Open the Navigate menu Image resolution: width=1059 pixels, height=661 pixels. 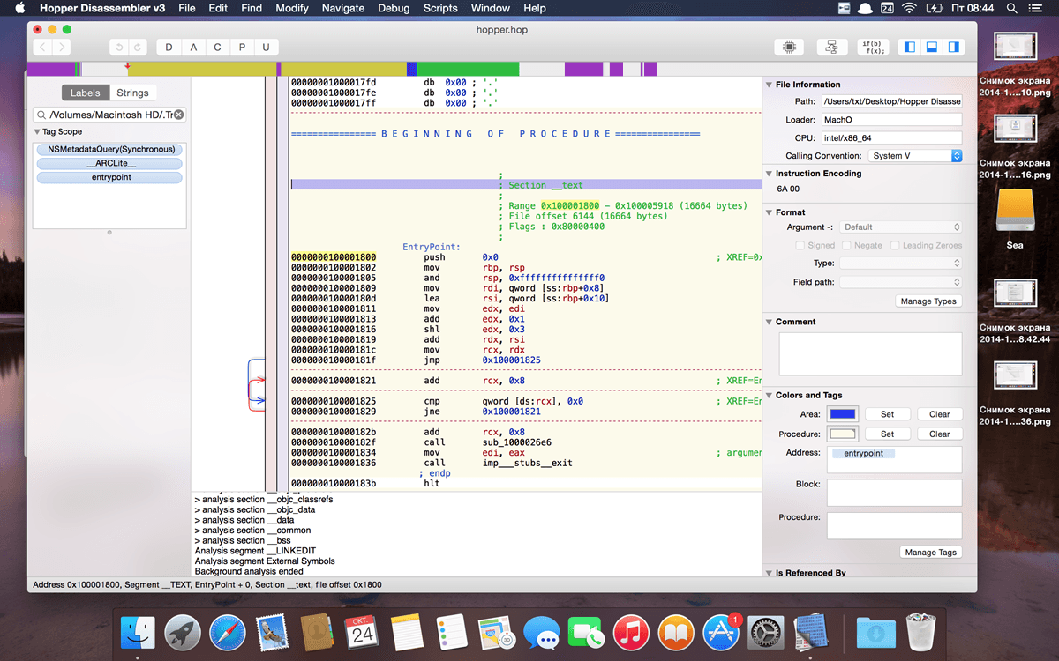[x=343, y=8]
